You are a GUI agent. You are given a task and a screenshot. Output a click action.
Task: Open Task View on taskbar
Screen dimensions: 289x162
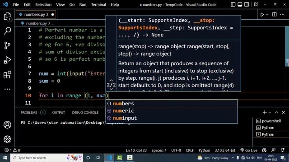(98, 158)
